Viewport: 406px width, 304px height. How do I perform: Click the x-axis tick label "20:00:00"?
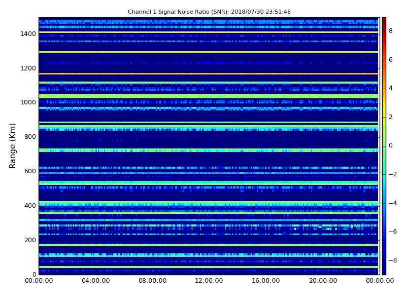[x=323, y=281]
